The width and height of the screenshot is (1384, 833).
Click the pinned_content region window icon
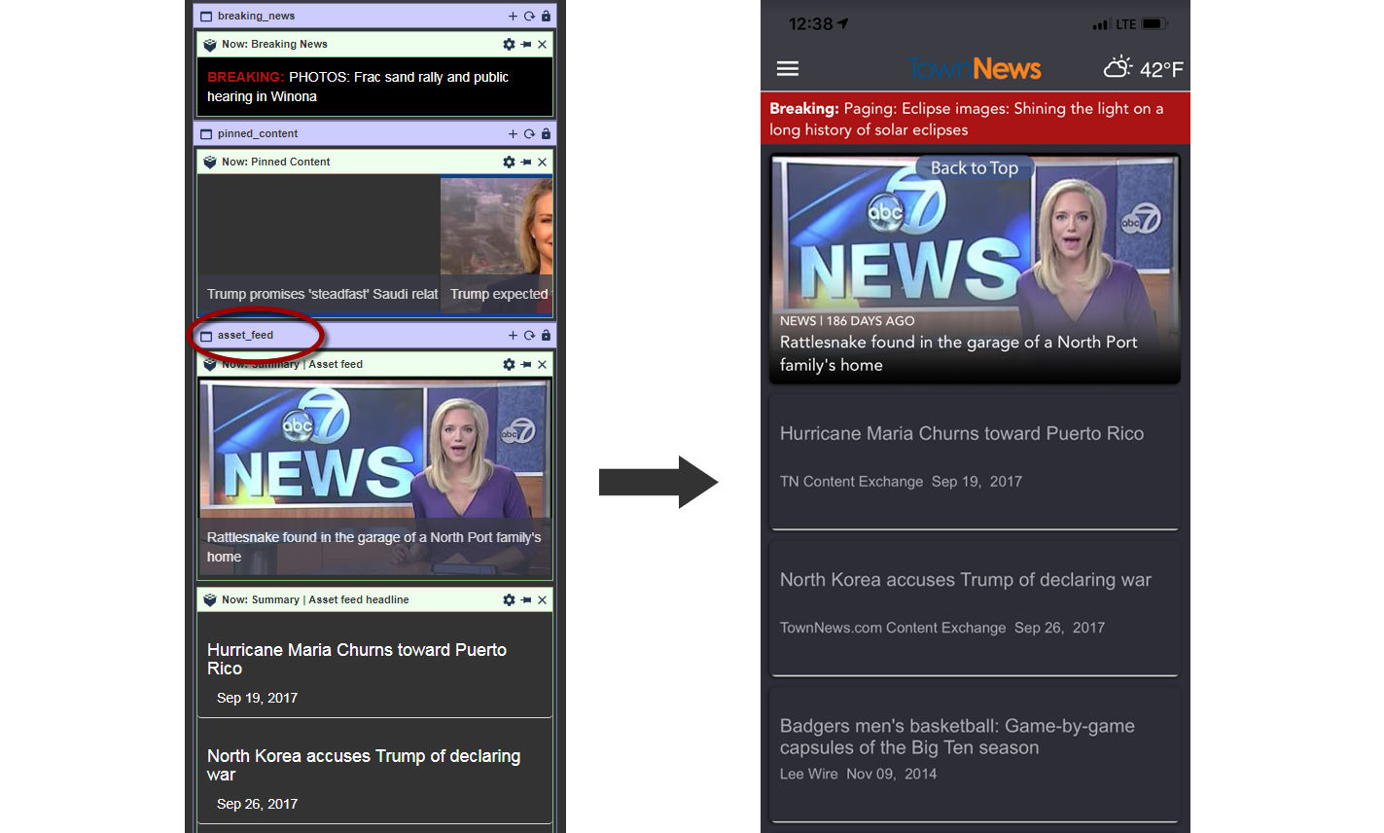(206, 133)
